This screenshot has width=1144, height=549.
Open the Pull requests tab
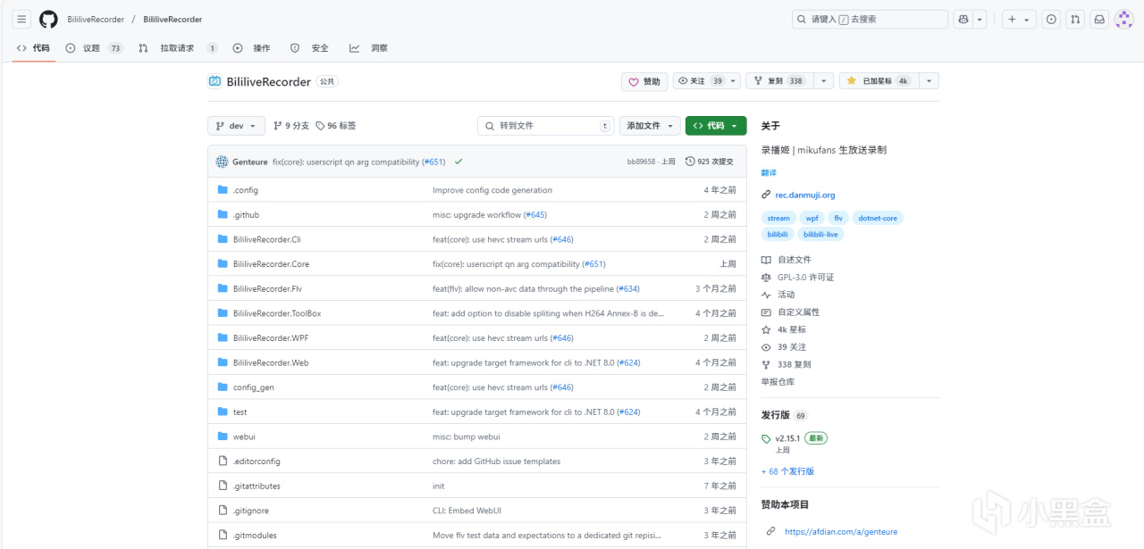[178, 48]
